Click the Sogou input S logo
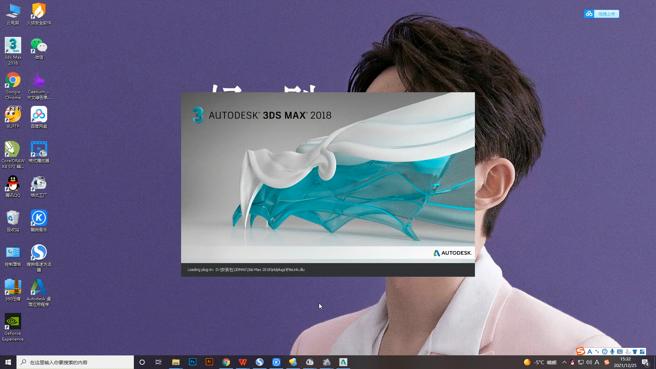Image resolution: width=656 pixels, height=369 pixels. coord(580,351)
